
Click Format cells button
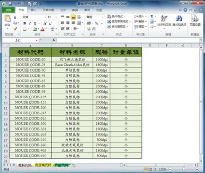click(x=140, y=27)
